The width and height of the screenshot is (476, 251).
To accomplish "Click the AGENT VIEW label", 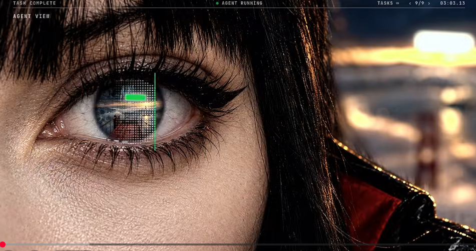I will point(31,17).
